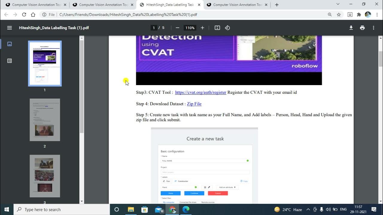
Task: Show the thumbnails panel view
Action: [x=10, y=44]
